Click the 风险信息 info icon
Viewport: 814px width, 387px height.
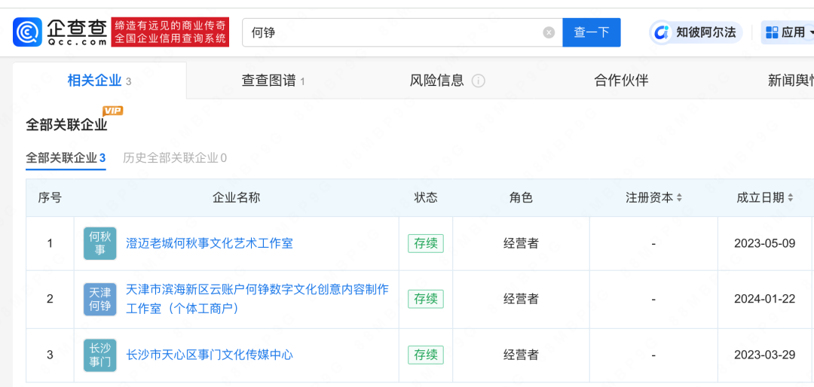478,81
